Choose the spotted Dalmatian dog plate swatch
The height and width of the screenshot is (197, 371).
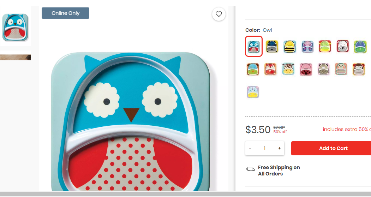point(343,46)
